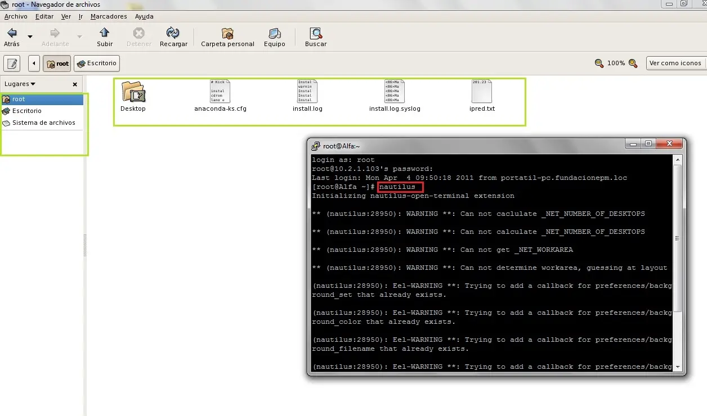The image size is (707, 416).
Task: Open Carpeta personal home folder icon
Action: [x=227, y=33]
